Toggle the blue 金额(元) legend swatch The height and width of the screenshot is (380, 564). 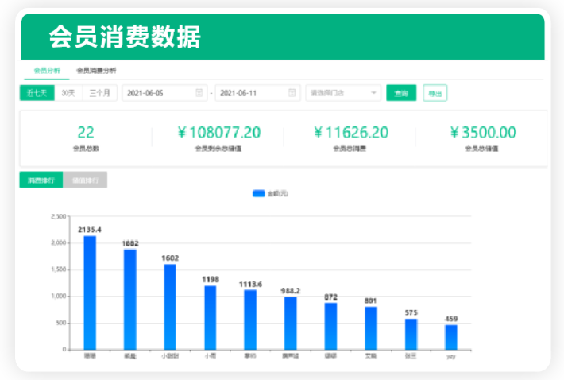pyautogui.click(x=259, y=193)
